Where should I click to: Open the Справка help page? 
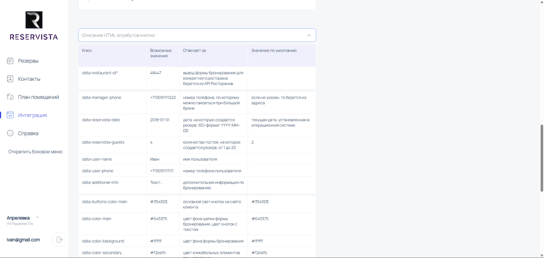pos(28,133)
